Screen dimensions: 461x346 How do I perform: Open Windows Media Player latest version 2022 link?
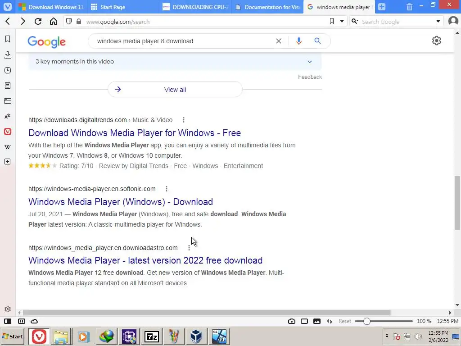tap(145, 260)
